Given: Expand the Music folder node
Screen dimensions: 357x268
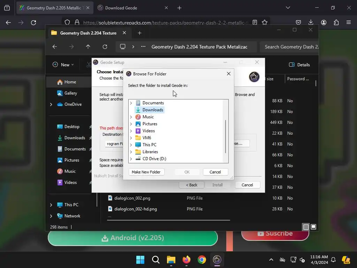Looking at the screenshot, I should click(131, 117).
